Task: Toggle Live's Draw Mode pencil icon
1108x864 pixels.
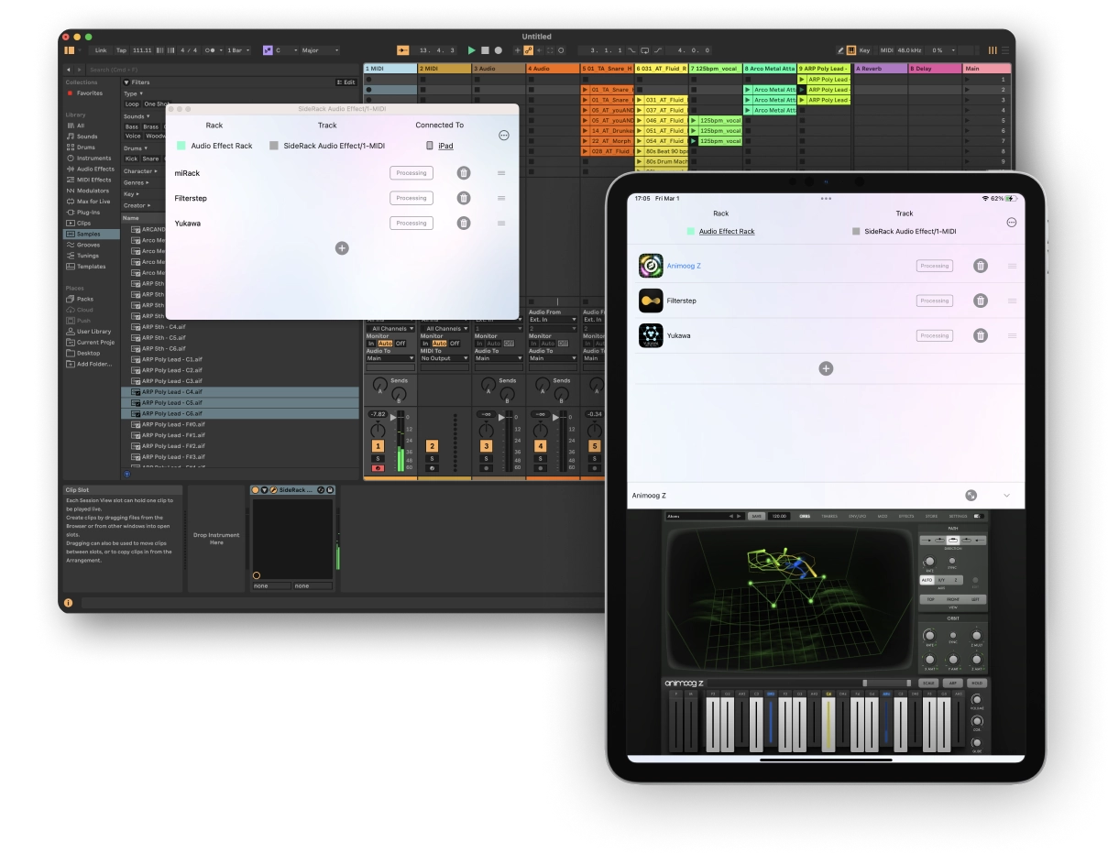Action: (x=841, y=50)
